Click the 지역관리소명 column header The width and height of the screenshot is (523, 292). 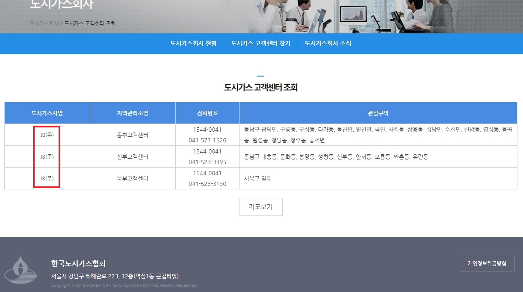tap(132, 112)
